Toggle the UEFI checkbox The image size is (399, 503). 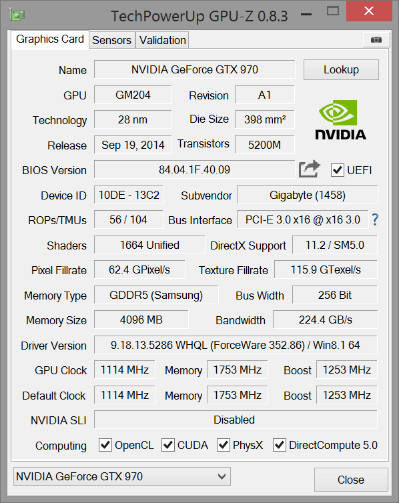337,170
